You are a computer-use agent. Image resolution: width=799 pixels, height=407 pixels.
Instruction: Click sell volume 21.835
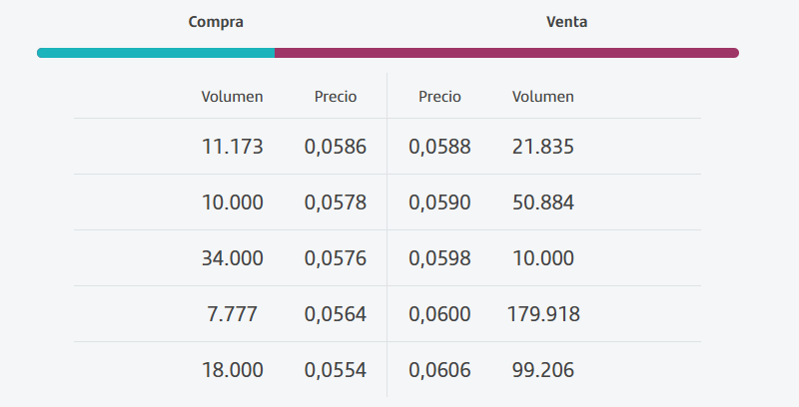pyautogui.click(x=543, y=147)
